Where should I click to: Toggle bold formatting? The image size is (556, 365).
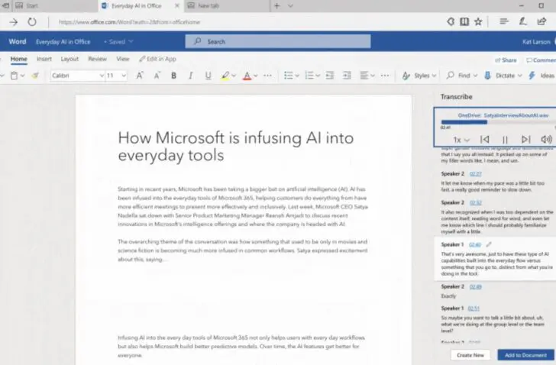coord(174,76)
